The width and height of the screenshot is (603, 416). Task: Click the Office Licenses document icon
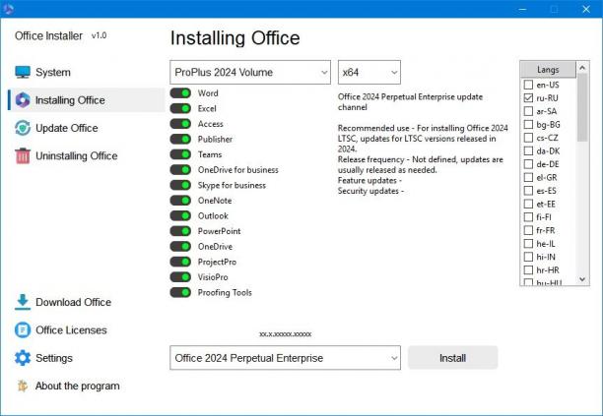tap(23, 330)
